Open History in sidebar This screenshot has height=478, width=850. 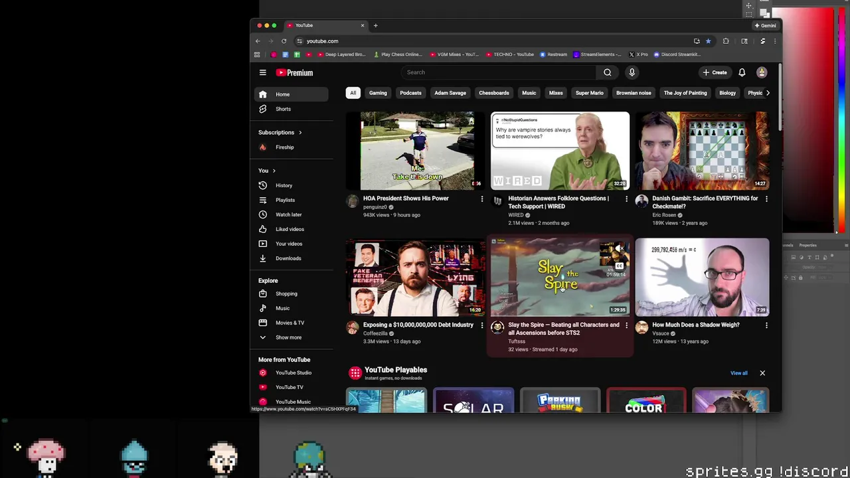tap(292, 185)
